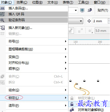Open the dropdown arrow left of view icon
Image resolution: width=110 pixels, height=112 pixels.
tap(76, 10)
